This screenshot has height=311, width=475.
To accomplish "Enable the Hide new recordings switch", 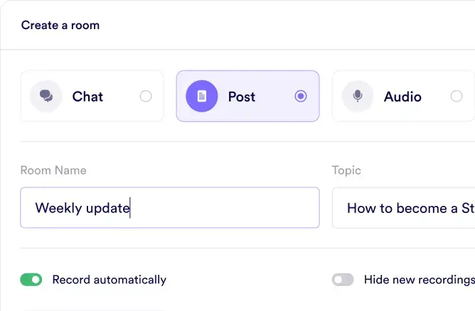I will (343, 280).
